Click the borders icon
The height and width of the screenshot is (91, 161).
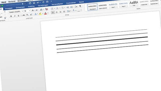(79, 10)
